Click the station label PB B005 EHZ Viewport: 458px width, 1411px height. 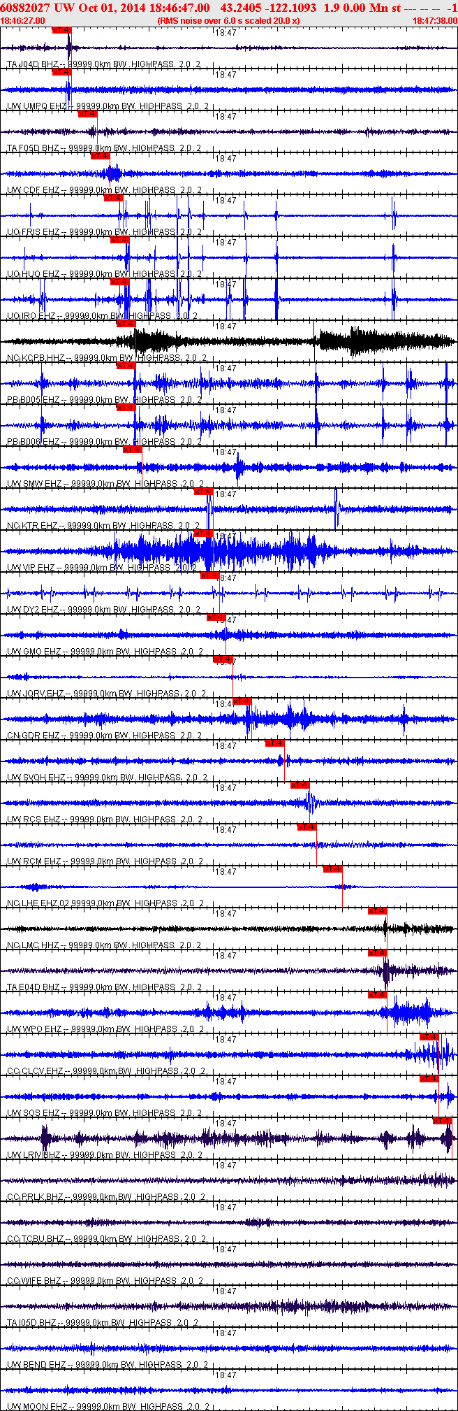tap(34, 400)
